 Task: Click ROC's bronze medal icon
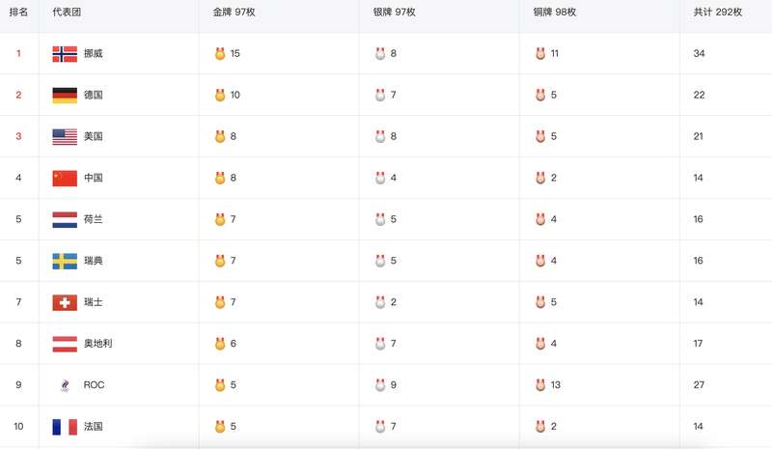(x=540, y=384)
